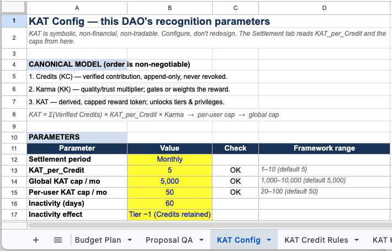Open the KAT Credit Rules sheet tab
Screen dimensions: 392x251
[316, 240]
